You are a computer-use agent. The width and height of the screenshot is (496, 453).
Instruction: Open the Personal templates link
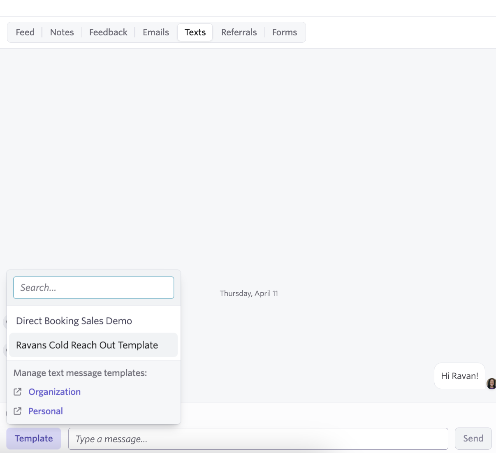(46, 411)
